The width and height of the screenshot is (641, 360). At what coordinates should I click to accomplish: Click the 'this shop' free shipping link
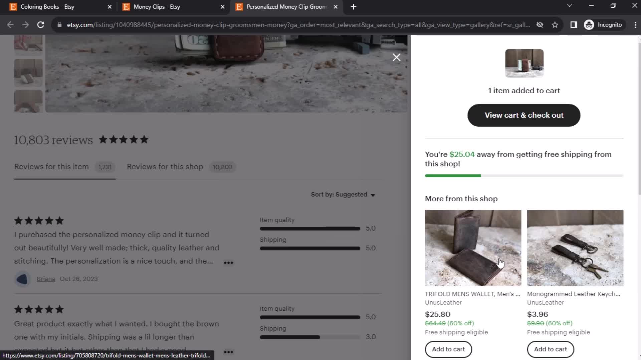[x=442, y=164]
